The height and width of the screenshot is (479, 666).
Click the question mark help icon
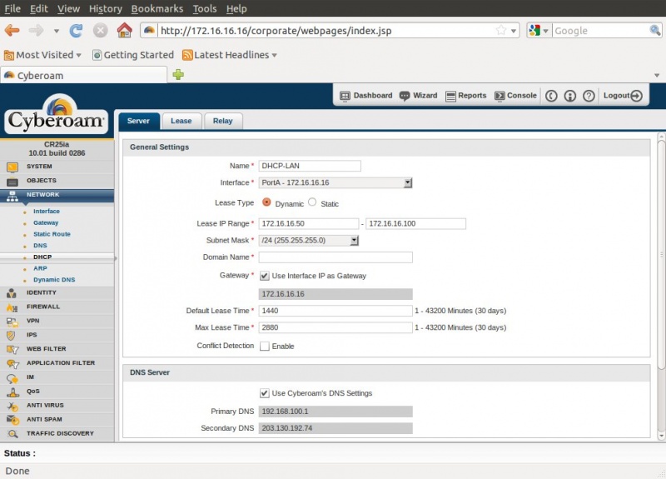[589, 96]
